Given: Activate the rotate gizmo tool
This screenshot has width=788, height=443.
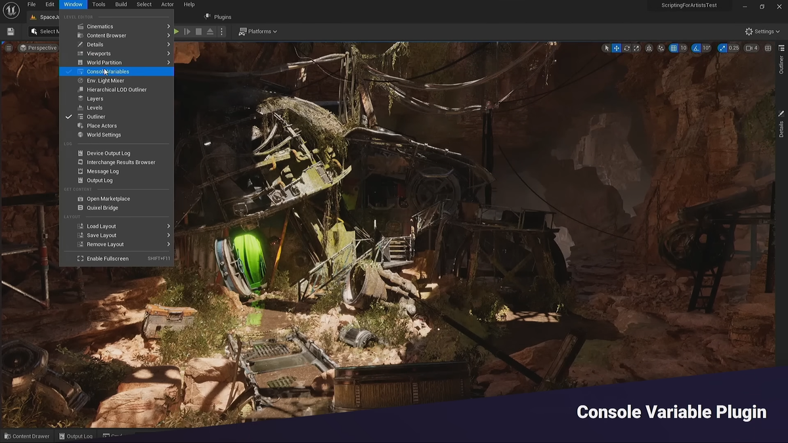Looking at the screenshot, I should [x=626, y=48].
